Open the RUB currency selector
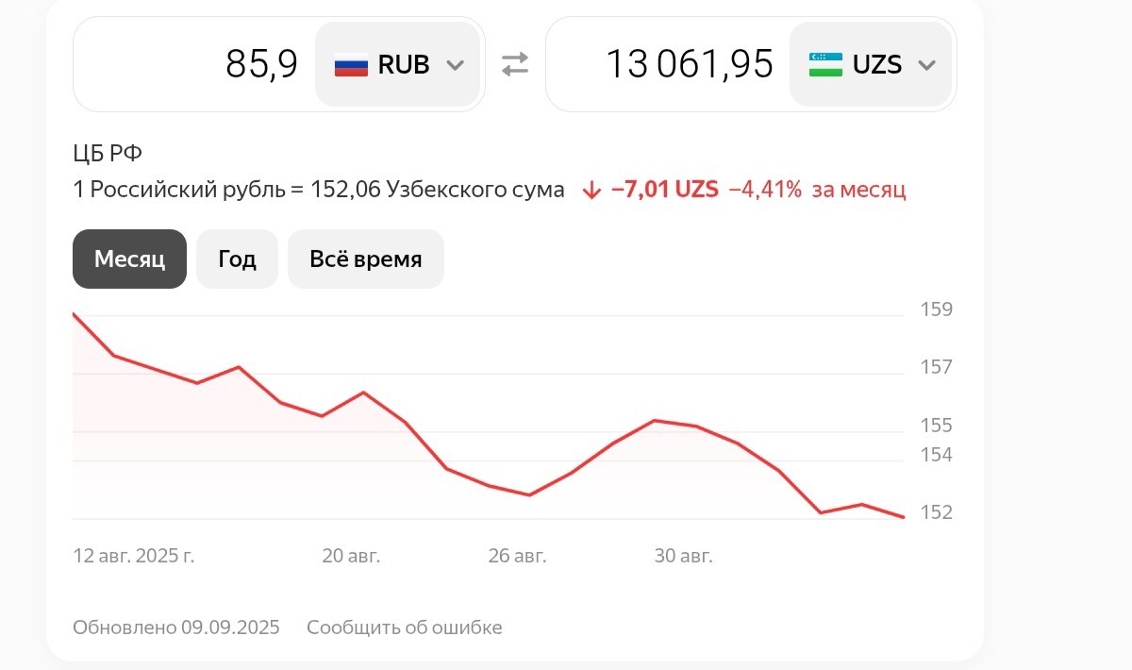Screen dimensions: 1132x670 [x=398, y=64]
